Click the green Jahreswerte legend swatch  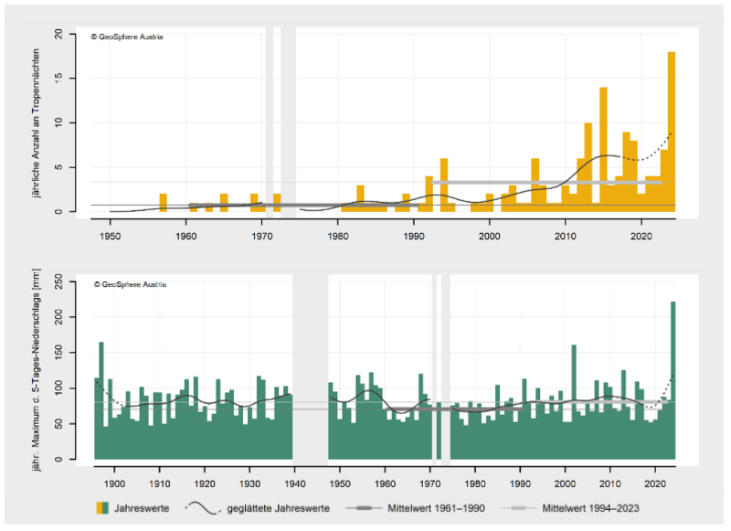(110, 507)
